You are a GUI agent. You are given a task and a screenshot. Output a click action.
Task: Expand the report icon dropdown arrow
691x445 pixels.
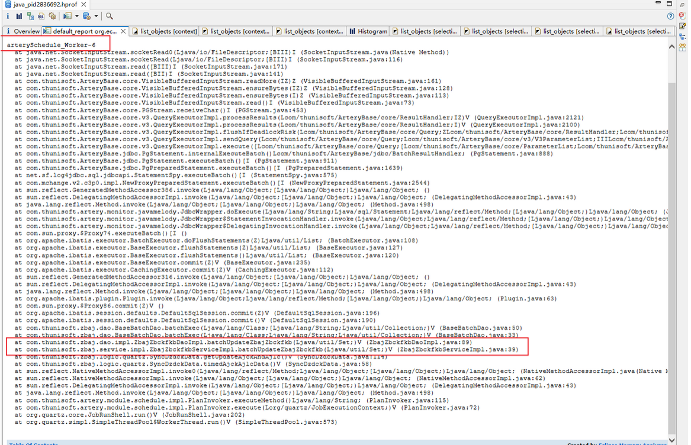click(76, 17)
